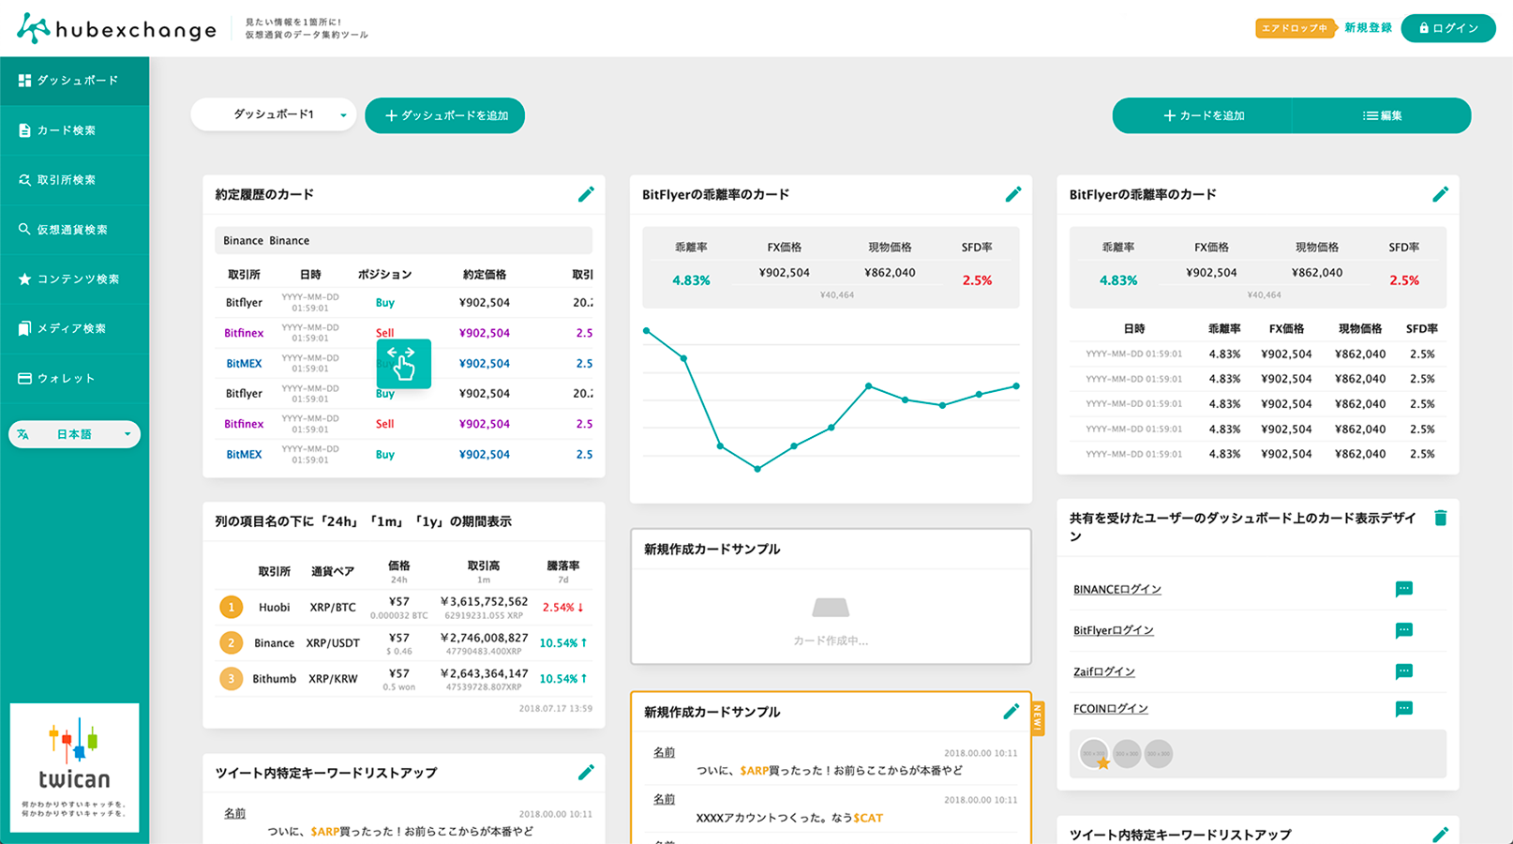Open ウォレット in sidebar
1513x844 pixels.
(x=74, y=379)
